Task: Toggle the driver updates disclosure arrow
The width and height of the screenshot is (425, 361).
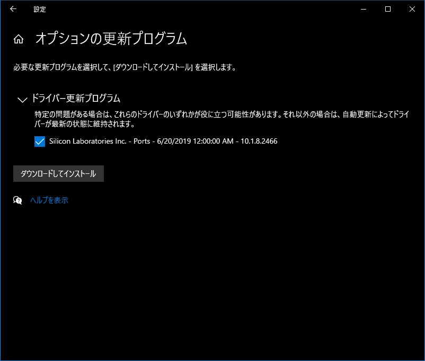Action: coord(22,100)
